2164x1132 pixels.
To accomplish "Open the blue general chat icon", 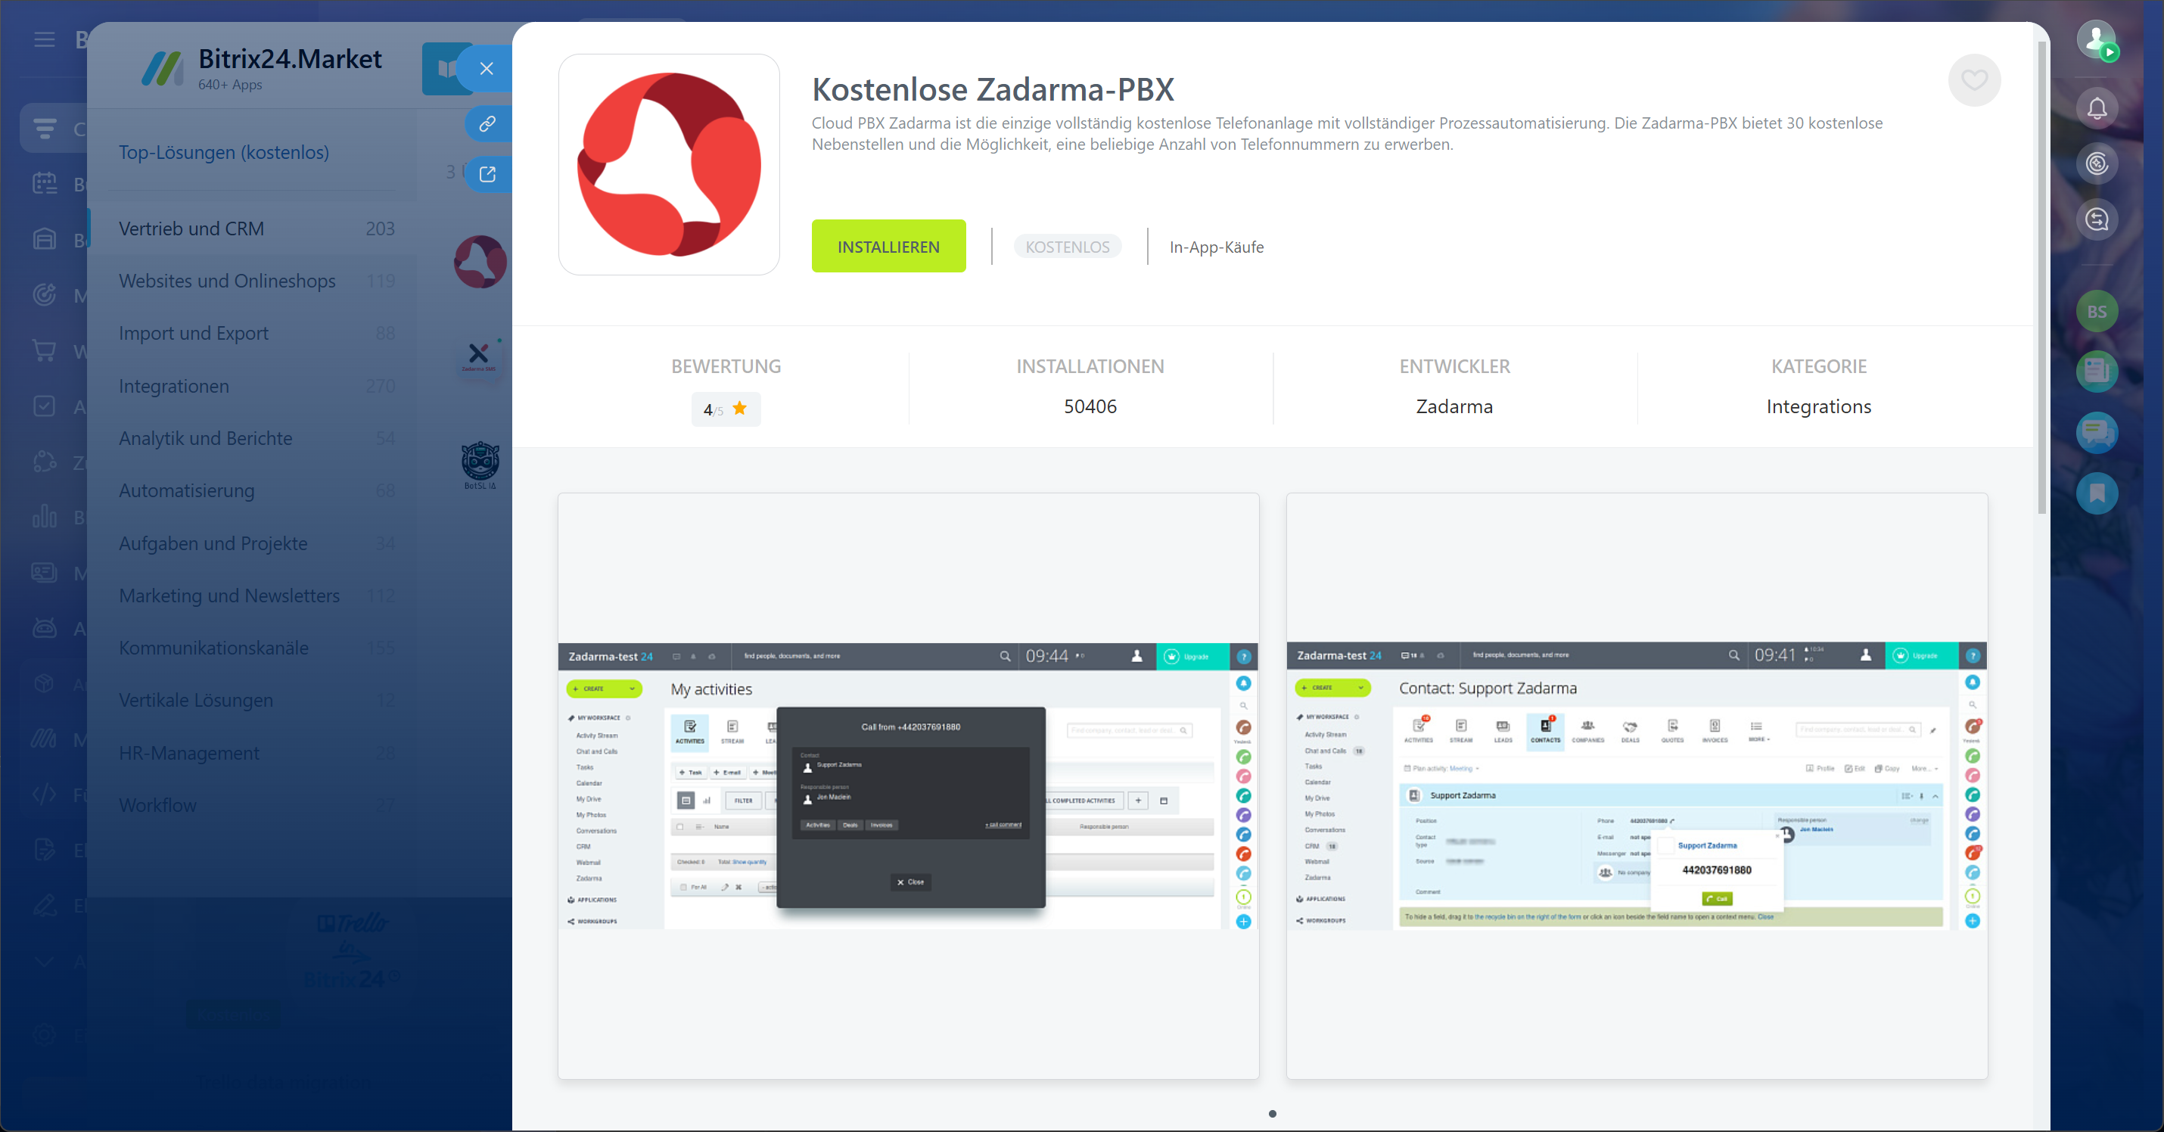I will point(2096,432).
